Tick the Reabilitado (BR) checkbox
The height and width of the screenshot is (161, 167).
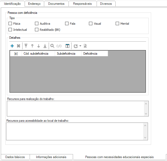point(37,30)
